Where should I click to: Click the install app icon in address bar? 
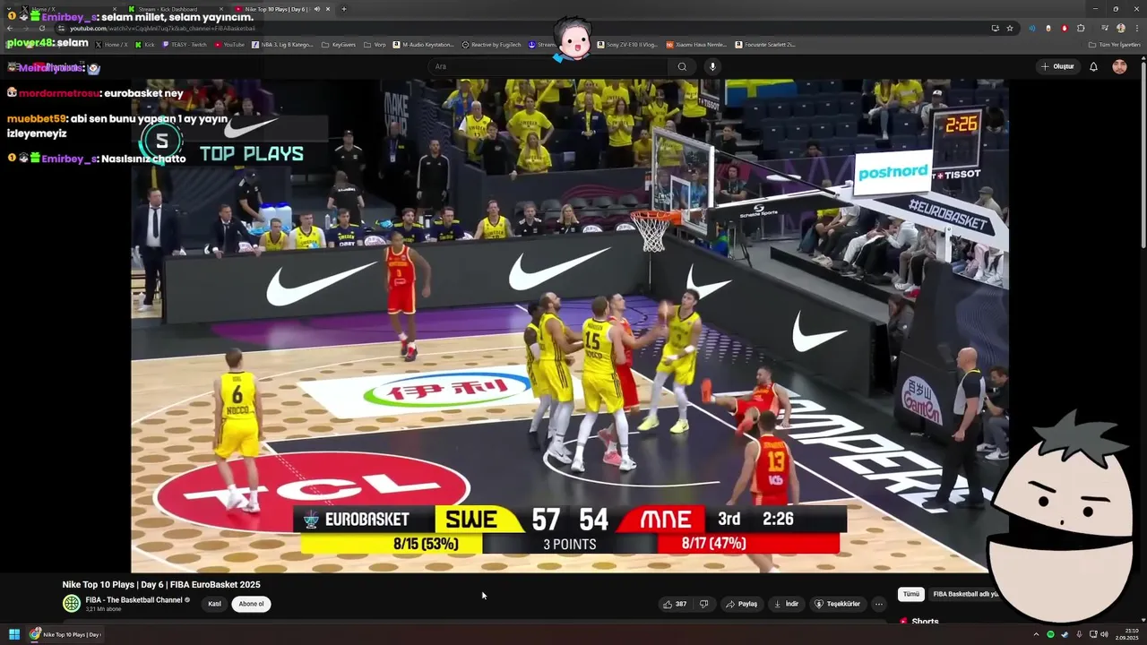coord(995,28)
